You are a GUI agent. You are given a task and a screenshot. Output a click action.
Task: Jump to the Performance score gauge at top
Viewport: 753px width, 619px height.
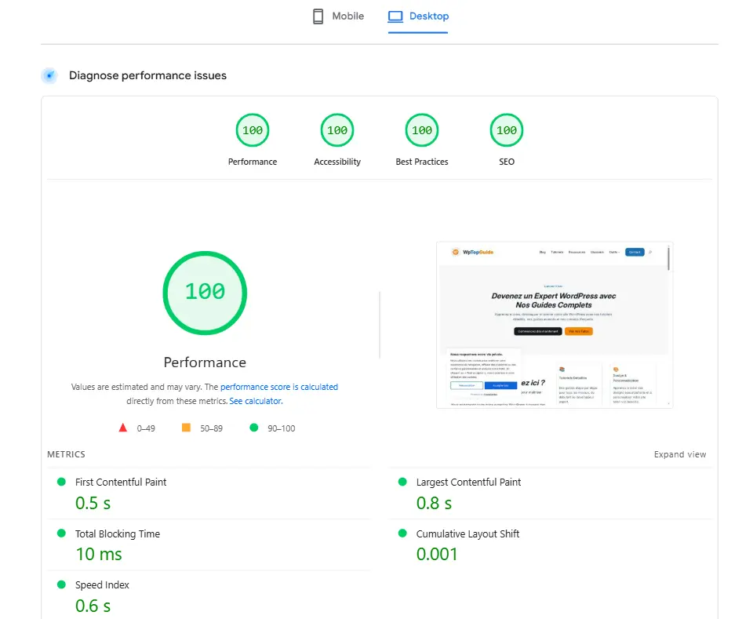point(253,130)
